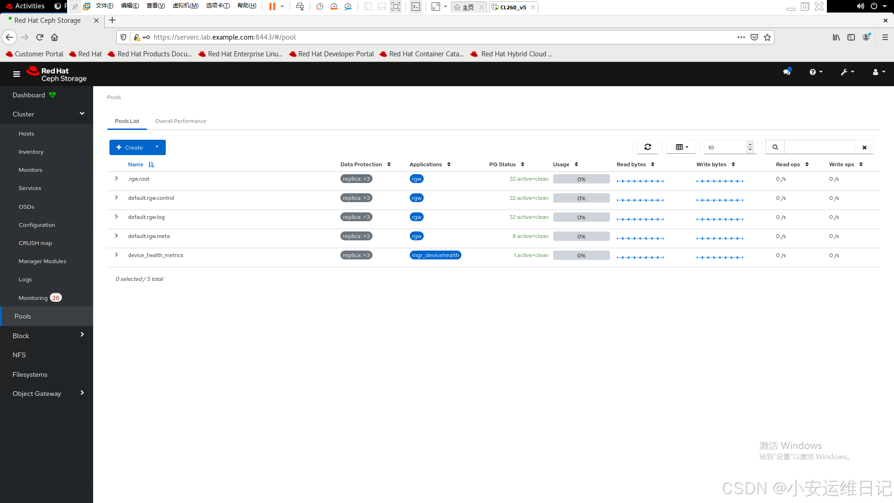Open the 虚拟机(M) menu

coord(185,6)
